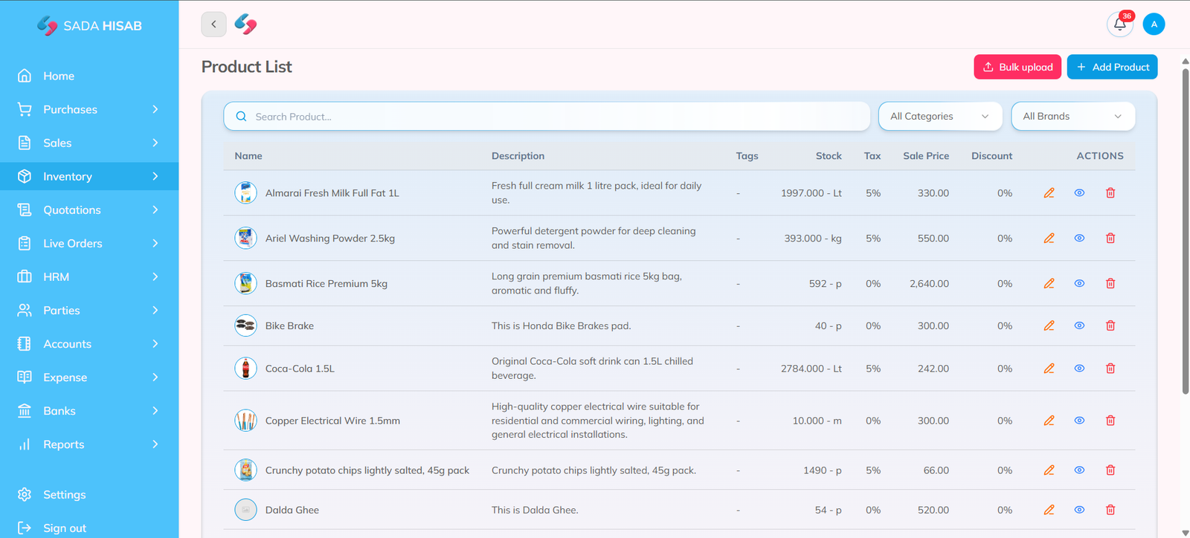
Task: Click the Sign out icon in sidebar
Action: click(x=25, y=528)
